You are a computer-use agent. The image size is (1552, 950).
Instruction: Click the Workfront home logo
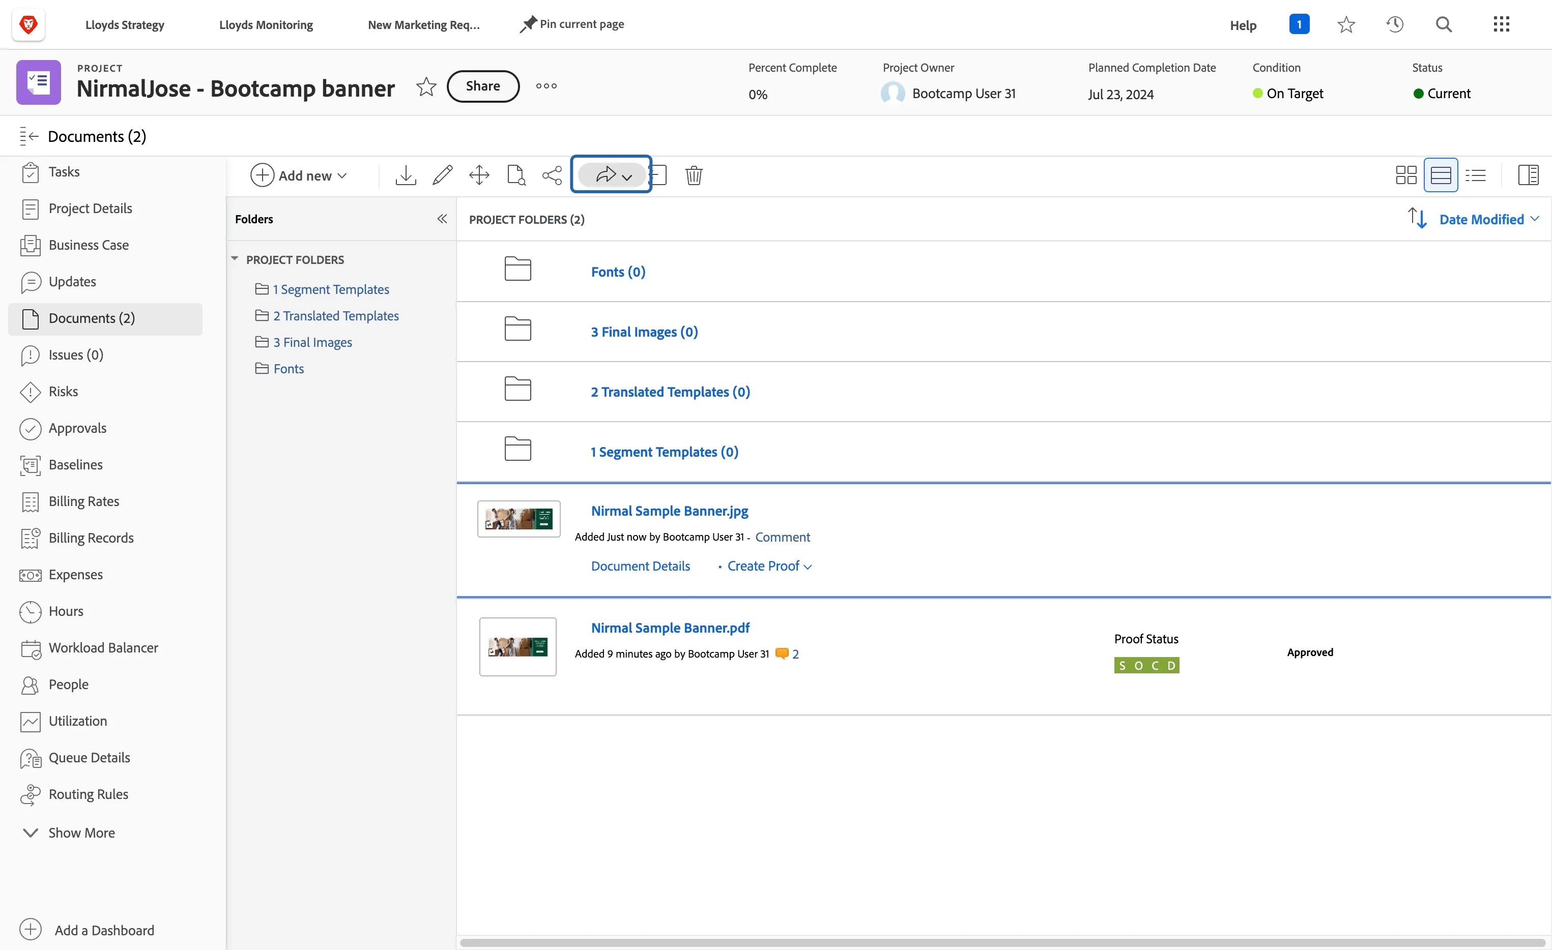click(28, 24)
